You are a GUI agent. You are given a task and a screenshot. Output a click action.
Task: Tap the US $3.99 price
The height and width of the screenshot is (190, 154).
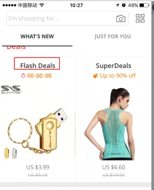[38, 167]
